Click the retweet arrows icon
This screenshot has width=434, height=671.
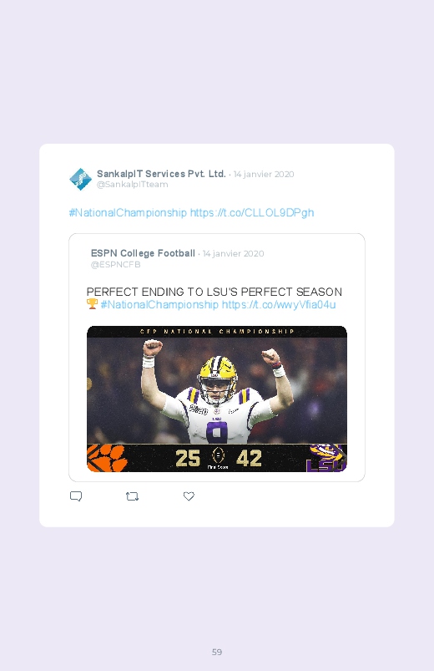(x=132, y=496)
